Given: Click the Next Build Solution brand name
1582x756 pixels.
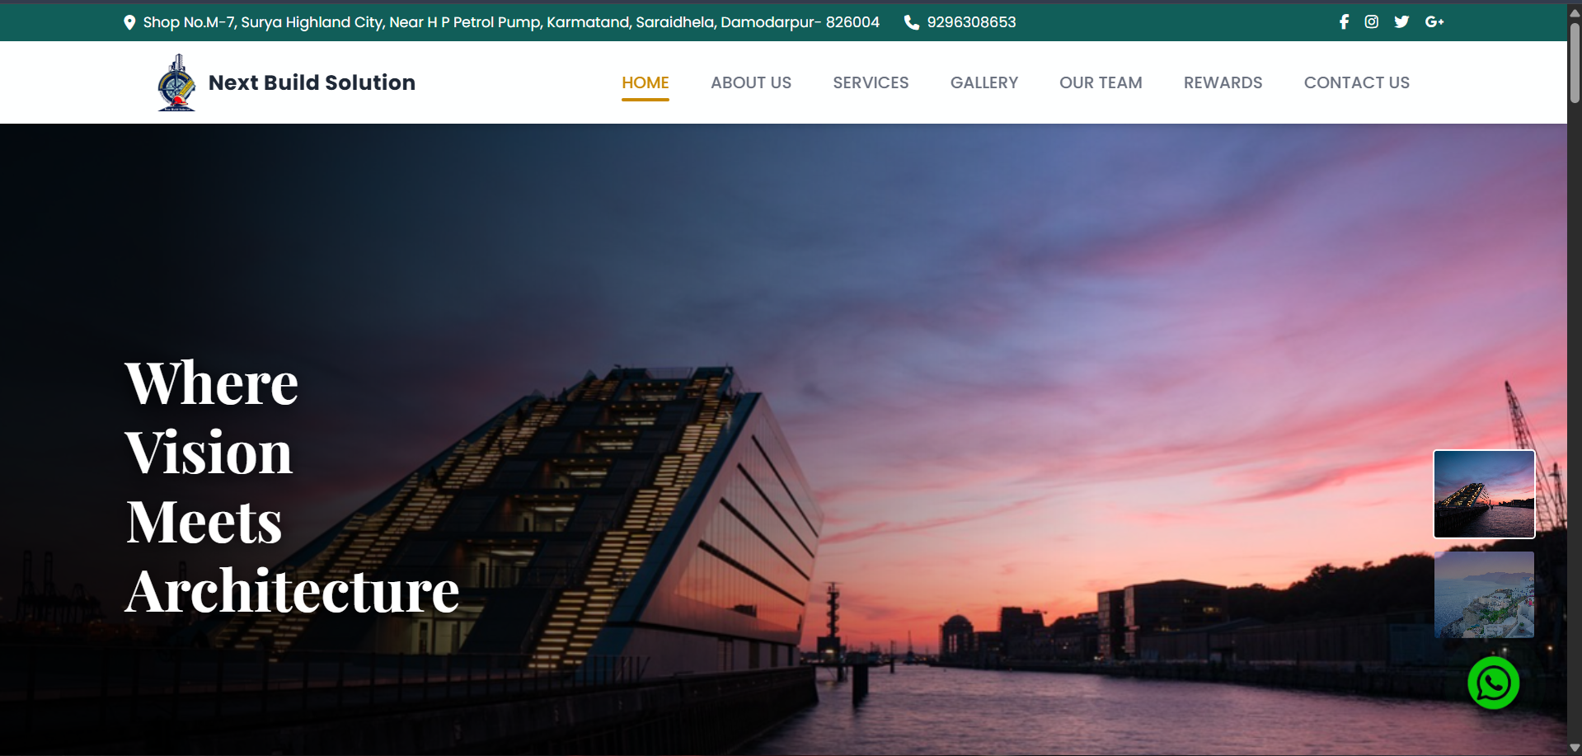Looking at the screenshot, I should [x=312, y=82].
